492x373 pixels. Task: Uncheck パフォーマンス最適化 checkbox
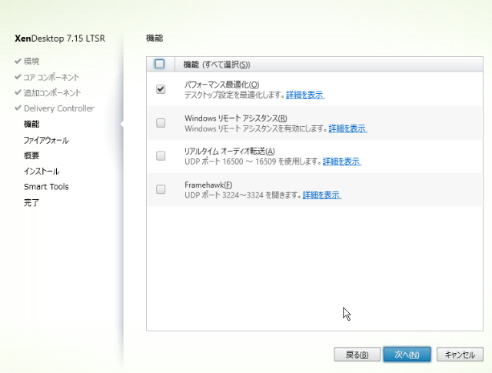161,89
